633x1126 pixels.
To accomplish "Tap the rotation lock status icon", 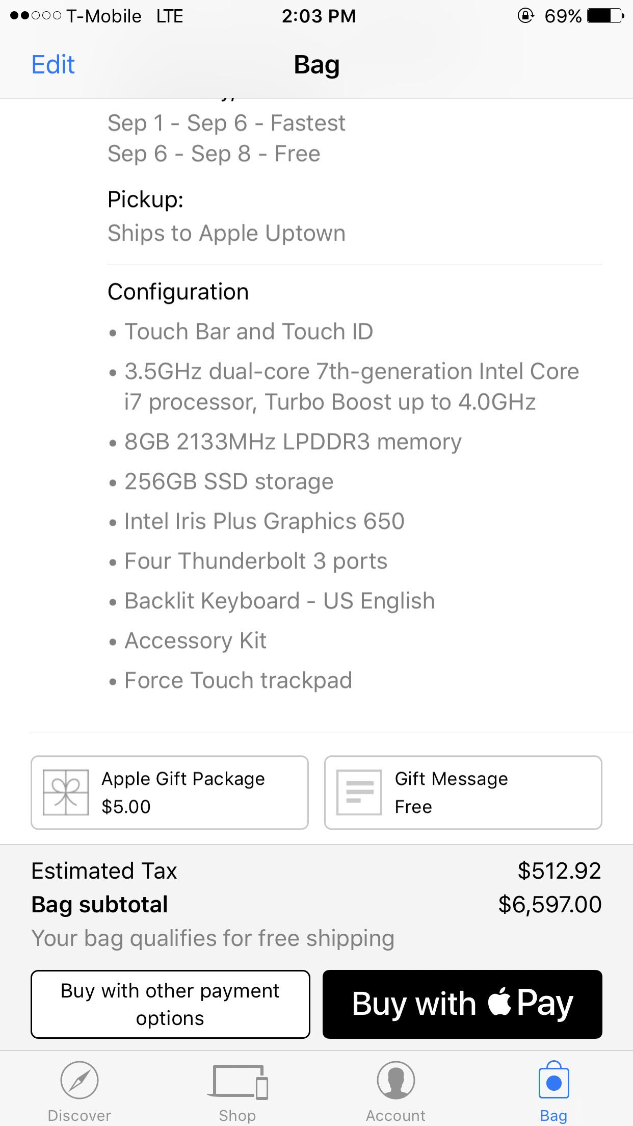I will (x=525, y=16).
